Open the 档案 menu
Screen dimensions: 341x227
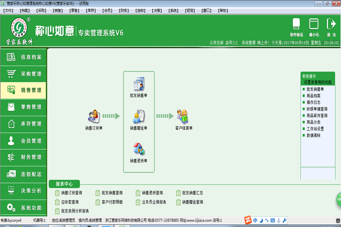click(25, 11)
